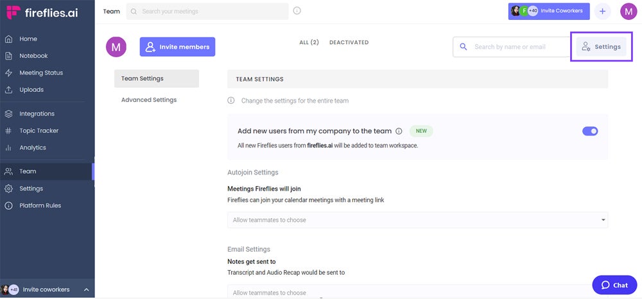Click the Home house icon
The width and height of the screenshot is (642, 299).
point(8,39)
